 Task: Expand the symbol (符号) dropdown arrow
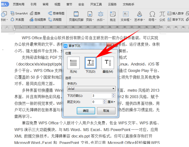[156, 20]
